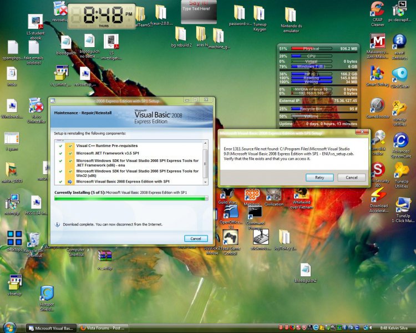The height and width of the screenshot is (333, 416).
Task: Select the Guild Wars shortcut icon
Action: pyautogui.click(x=227, y=196)
